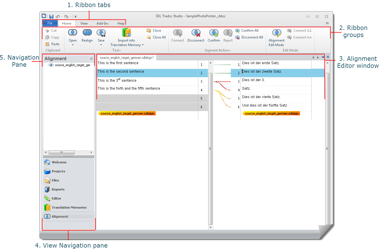Switch to the Add-Ins ribbon tab
Viewport: 380px width, 249px height.
[x=103, y=23]
